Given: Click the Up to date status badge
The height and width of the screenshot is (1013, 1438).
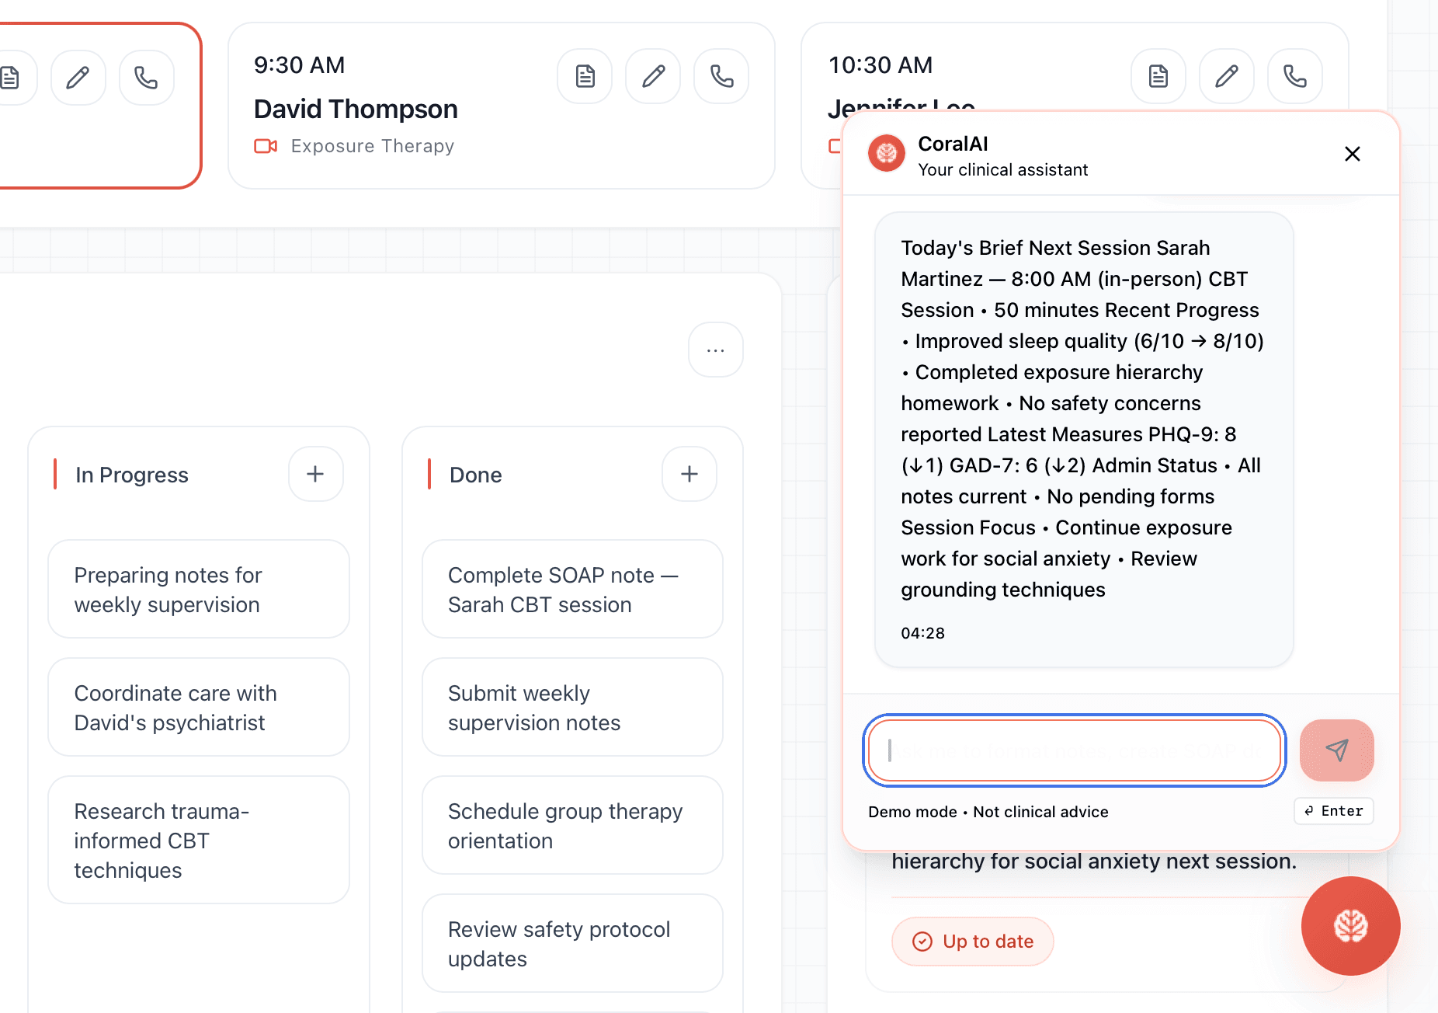Looking at the screenshot, I should pos(972,942).
